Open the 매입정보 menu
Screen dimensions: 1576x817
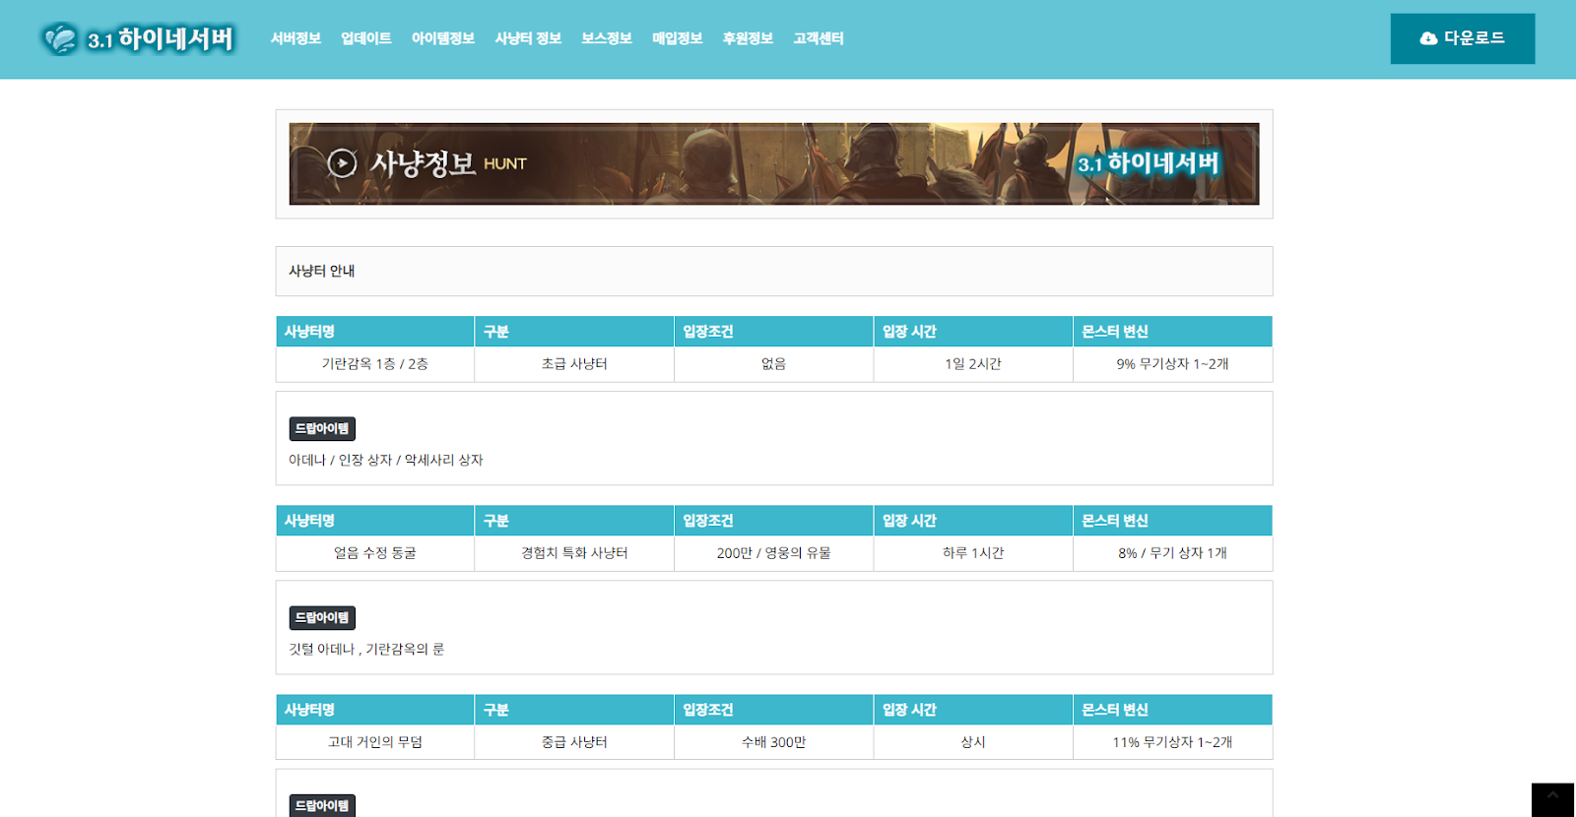pos(677,38)
